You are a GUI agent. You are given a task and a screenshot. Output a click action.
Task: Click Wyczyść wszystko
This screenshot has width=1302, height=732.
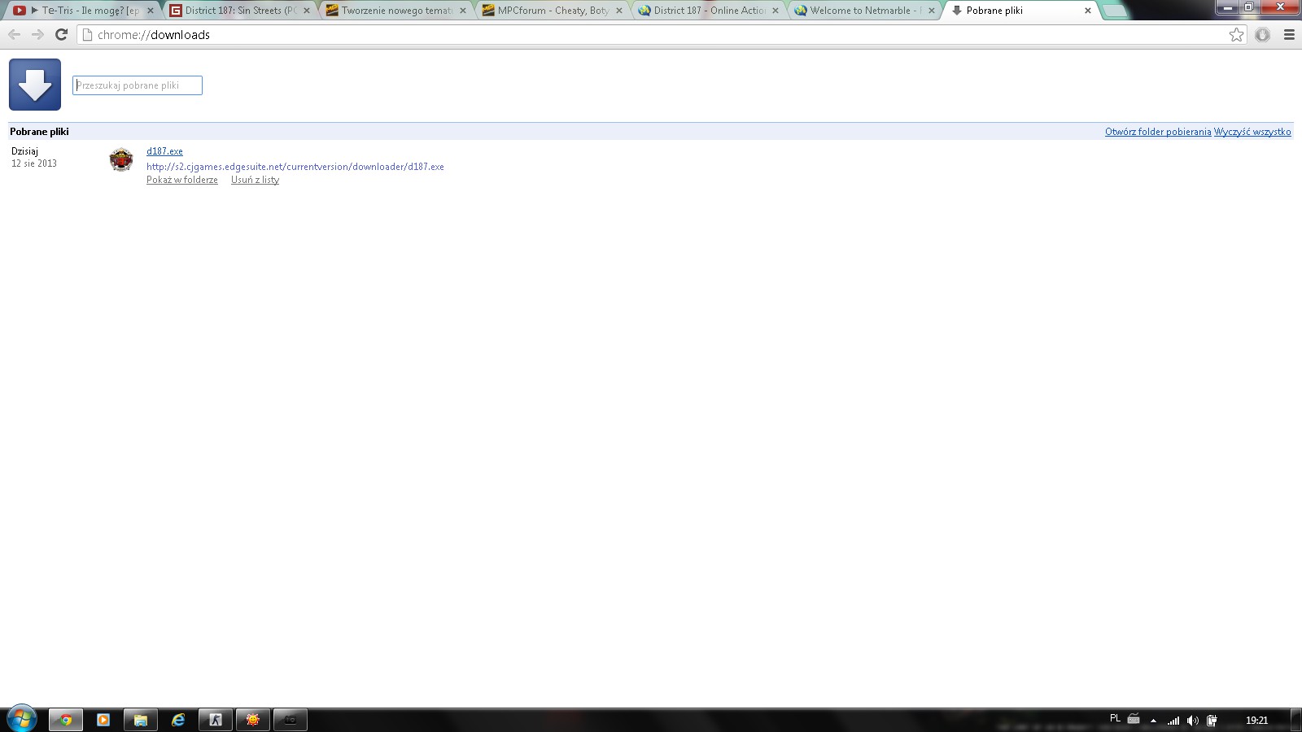[x=1252, y=132]
